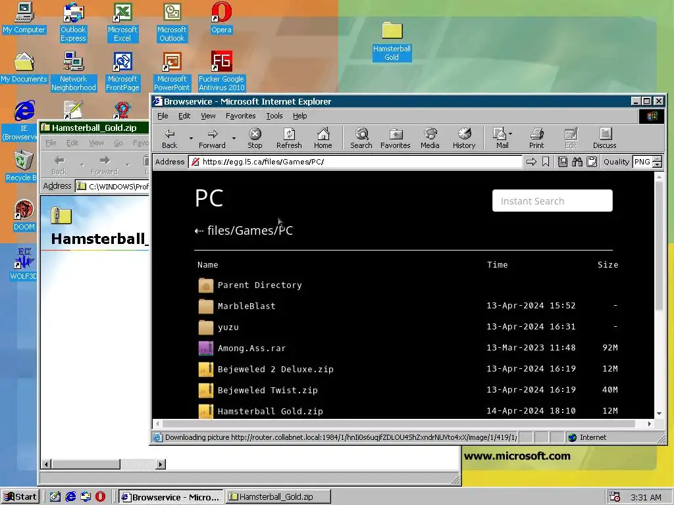Viewport: 674px width, 505px height.
Task: Download Bejeweled Twist.zip
Action: pyautogui.click(x=268, y=391)
